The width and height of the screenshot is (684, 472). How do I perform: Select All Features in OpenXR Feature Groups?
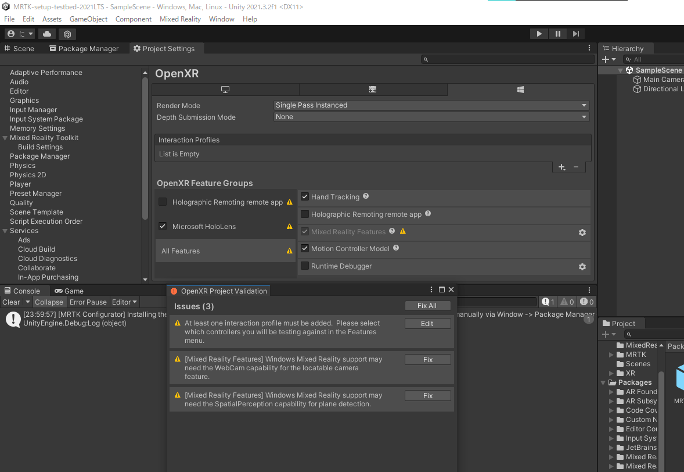225,251
